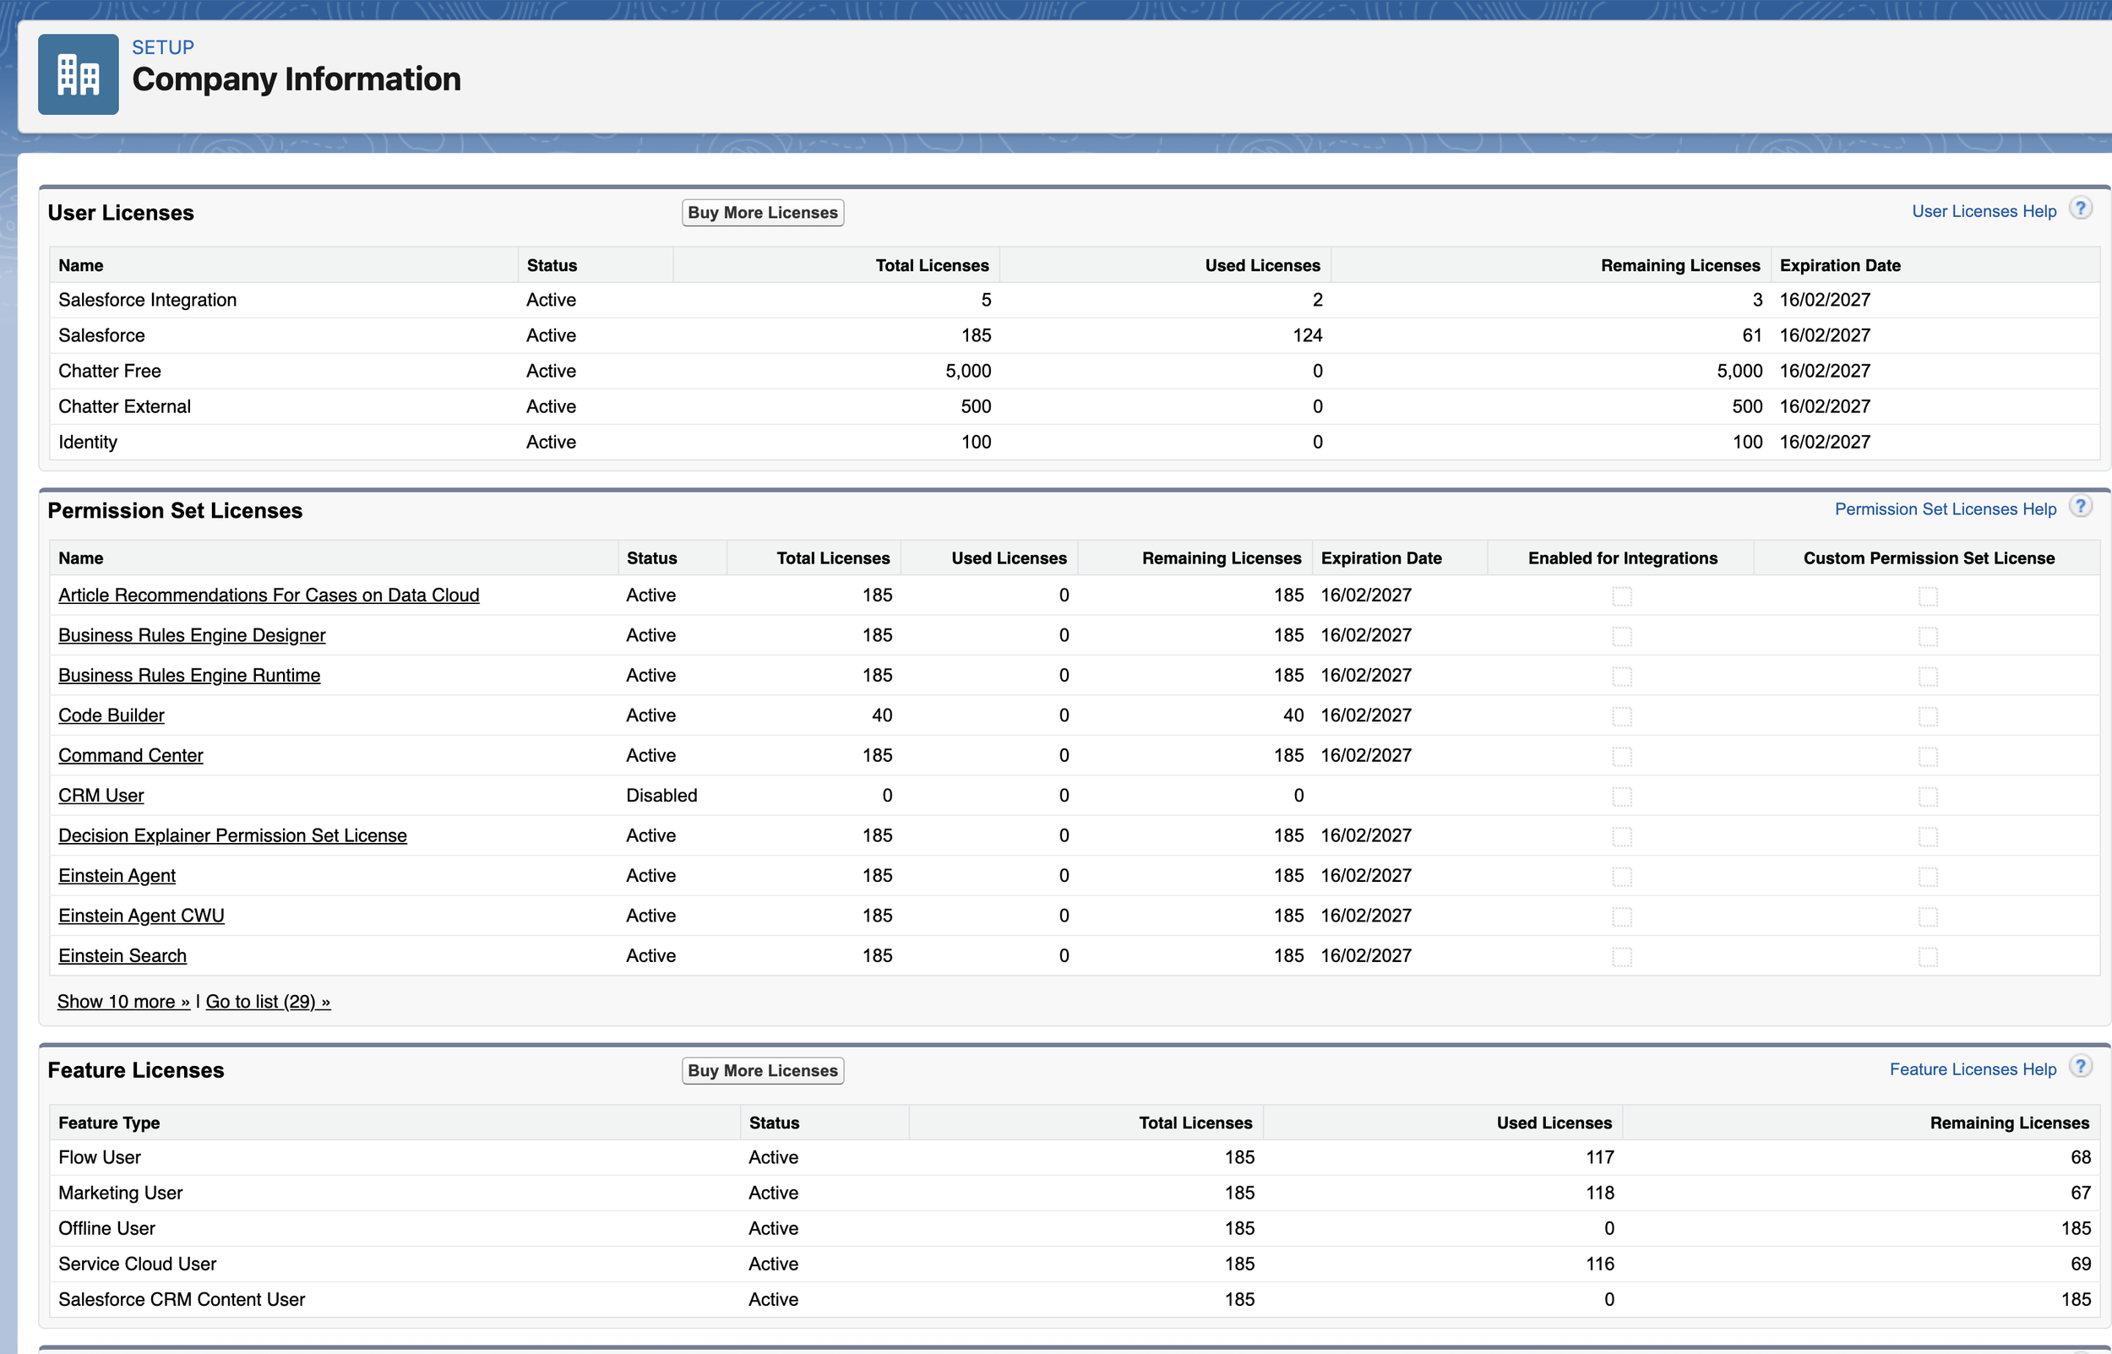Toggle Enabled for Integrations for Article Recommendations
Screen dimensions: 2112x1354
tap(1622, 596)
